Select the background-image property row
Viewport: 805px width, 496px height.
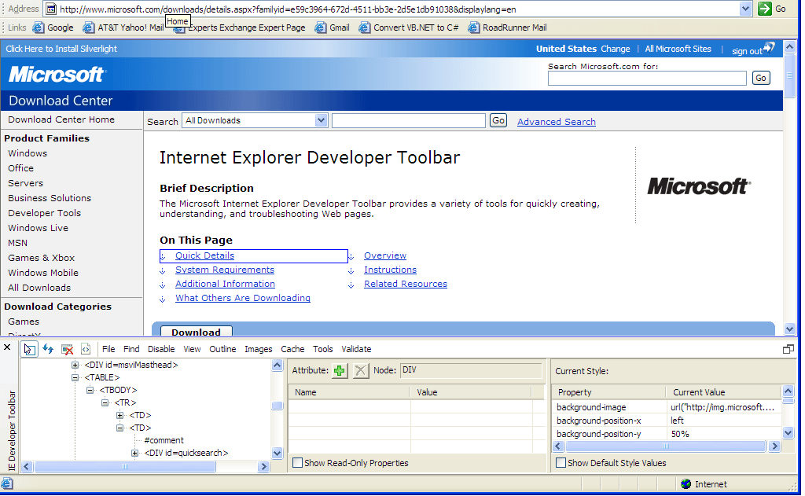pos(667,407)
